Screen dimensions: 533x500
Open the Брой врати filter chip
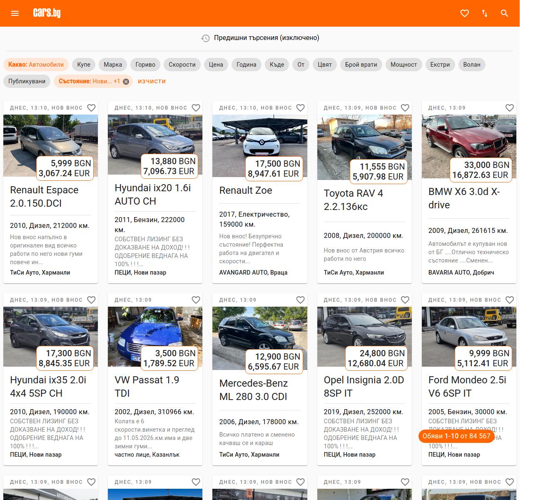point(361,65)
